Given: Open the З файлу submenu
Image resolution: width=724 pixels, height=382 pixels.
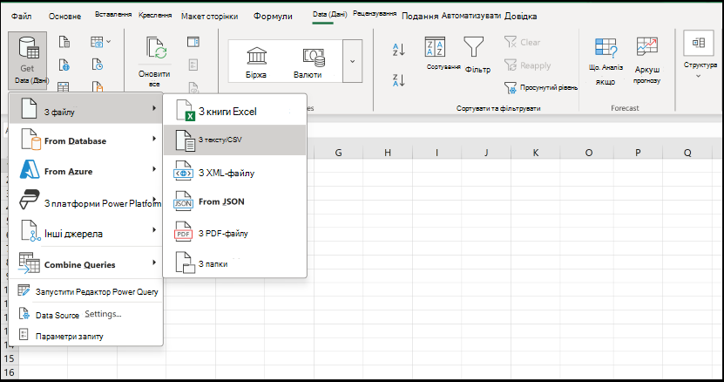Looking at the screenshot, I should coord(86,108).
